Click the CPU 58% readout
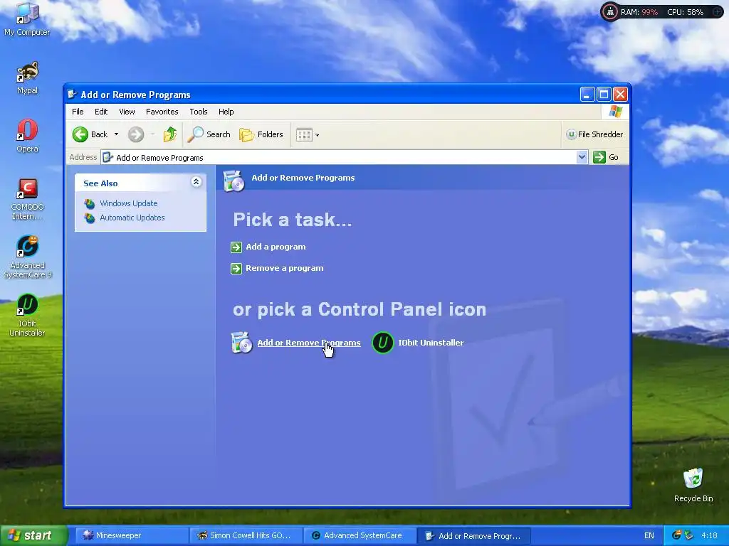The height and width of the screenshot is (546, 729). tap(685, 12)
